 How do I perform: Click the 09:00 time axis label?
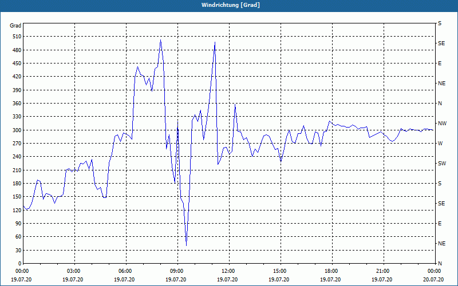(177, 271)
